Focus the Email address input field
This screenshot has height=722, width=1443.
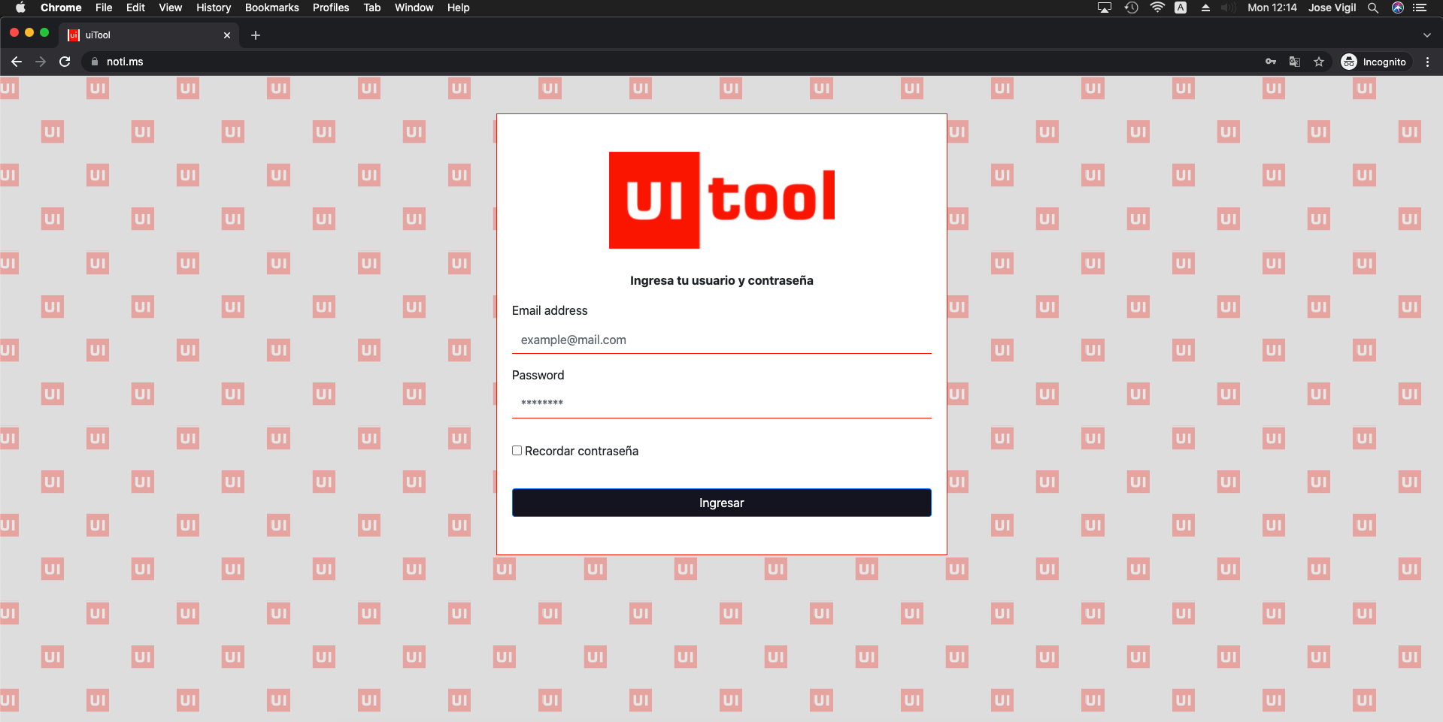point(722,340)
